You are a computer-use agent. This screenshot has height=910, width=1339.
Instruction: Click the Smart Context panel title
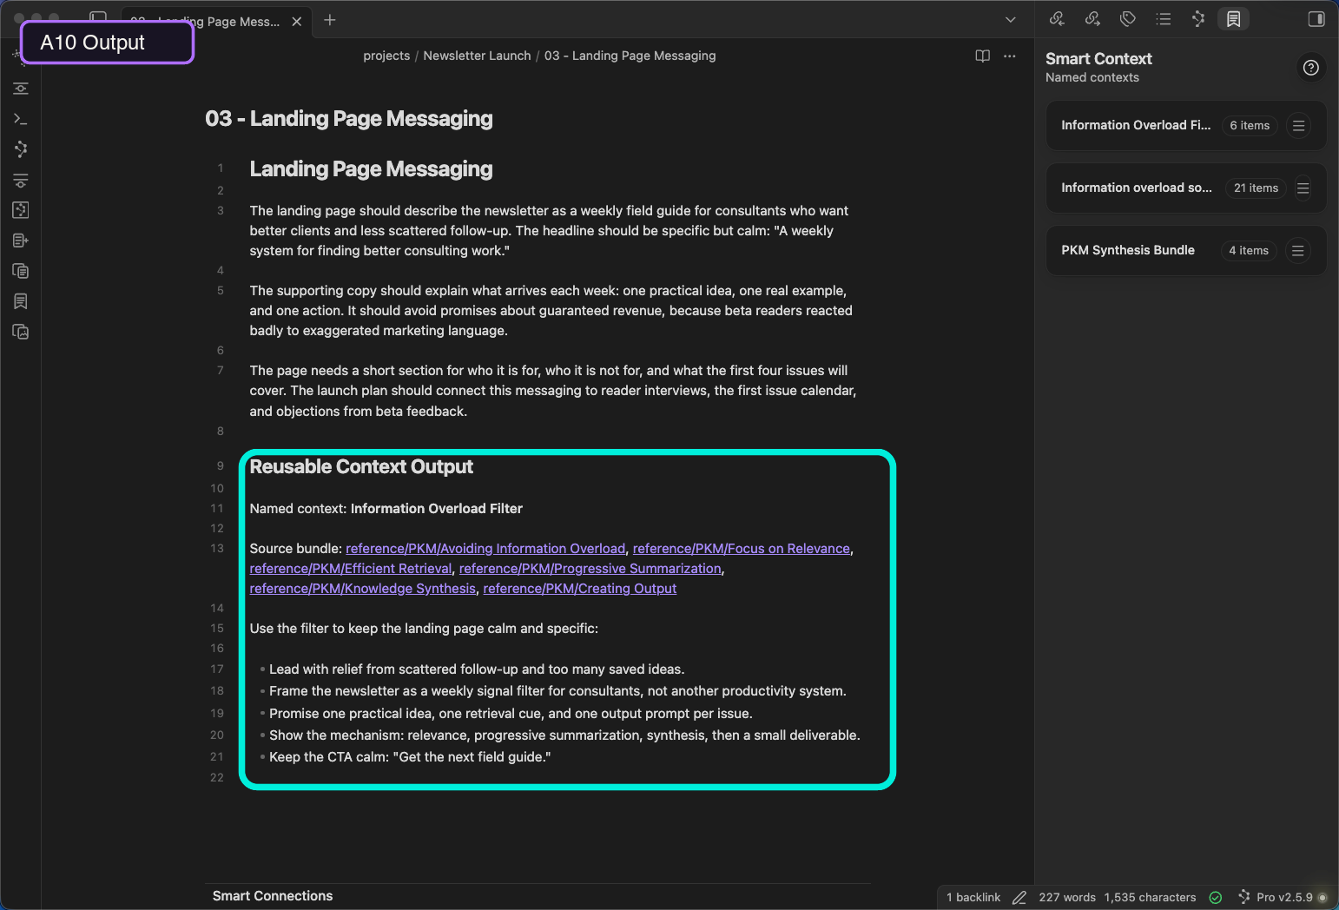point(1098,59)
